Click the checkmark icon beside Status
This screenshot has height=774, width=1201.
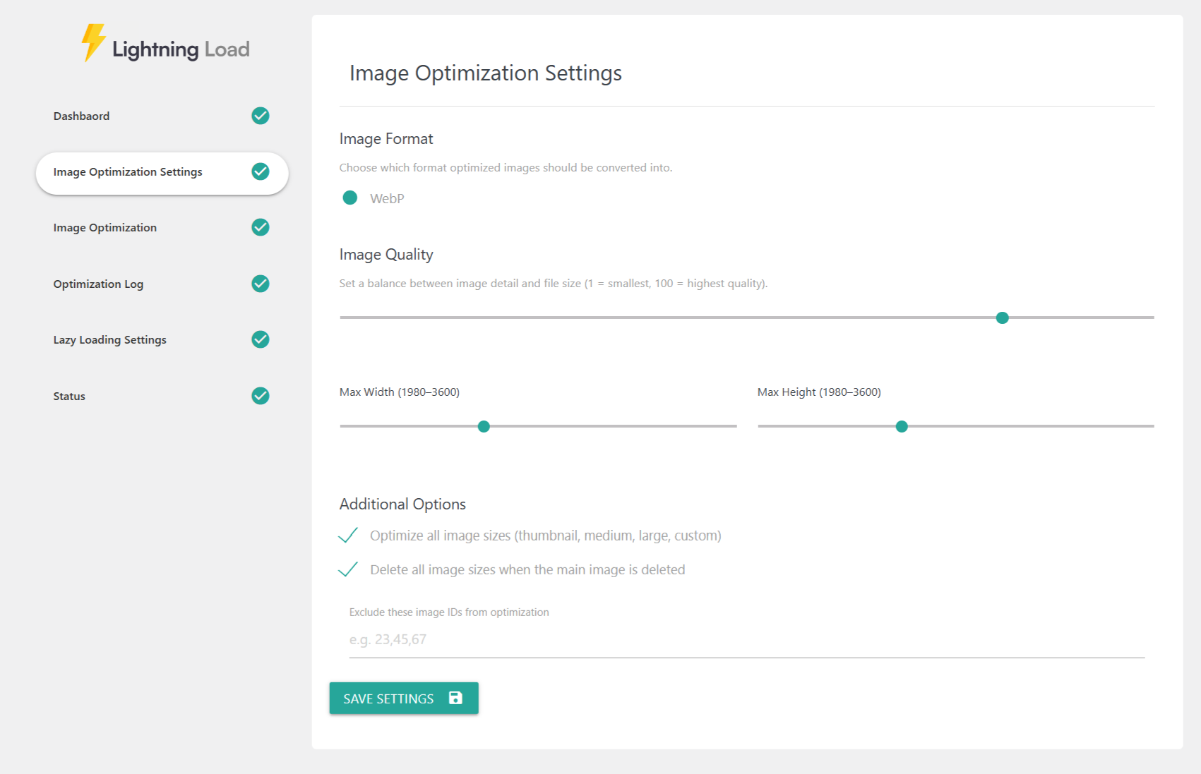(x=261, y=396)
